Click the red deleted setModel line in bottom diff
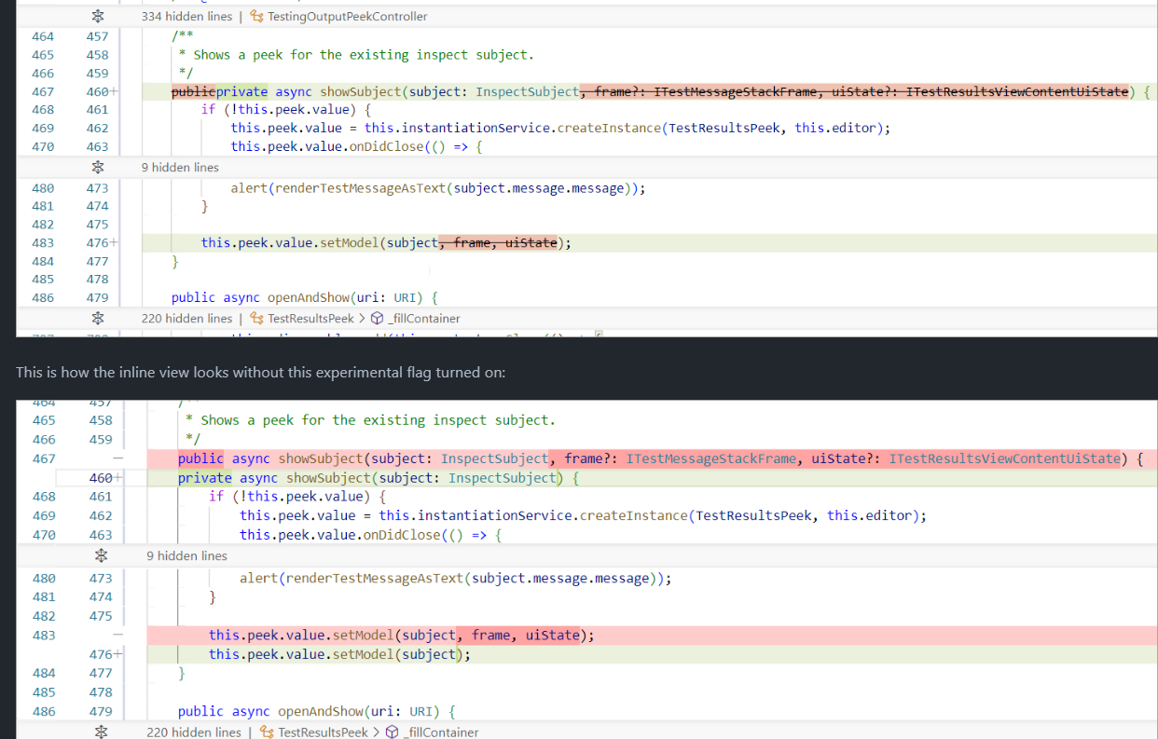1158x739 pixels. click(401, 636)
